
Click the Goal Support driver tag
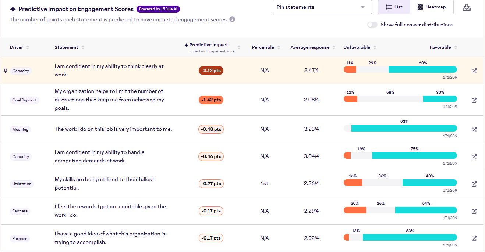[24, 100]
